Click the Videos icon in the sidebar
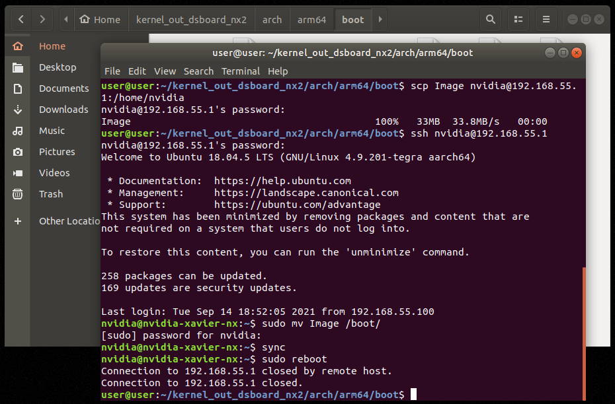Screen dimensions: 615x404 pos(18,173)
